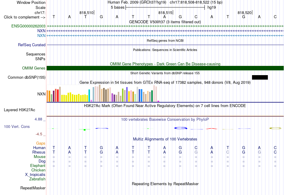The image size is (284, 195).
Task: Click the first yellow GTEx expression bar
Action: (62, 98)
